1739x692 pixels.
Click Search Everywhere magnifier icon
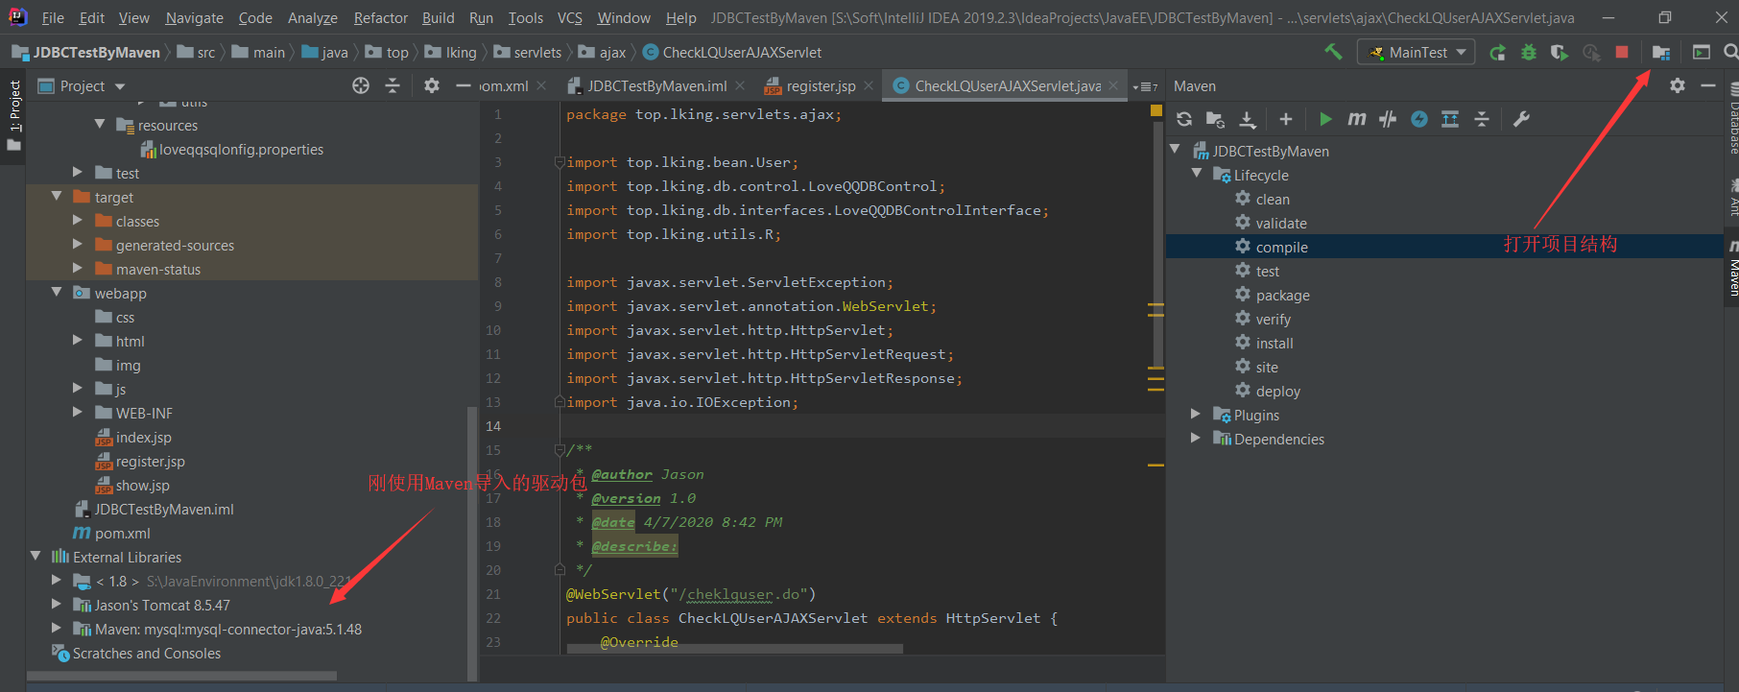(1730, 52)
